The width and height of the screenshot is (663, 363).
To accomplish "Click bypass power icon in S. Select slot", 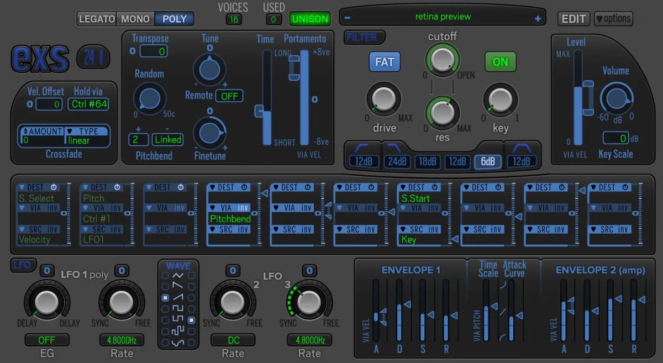I will [x=54, y=187].
